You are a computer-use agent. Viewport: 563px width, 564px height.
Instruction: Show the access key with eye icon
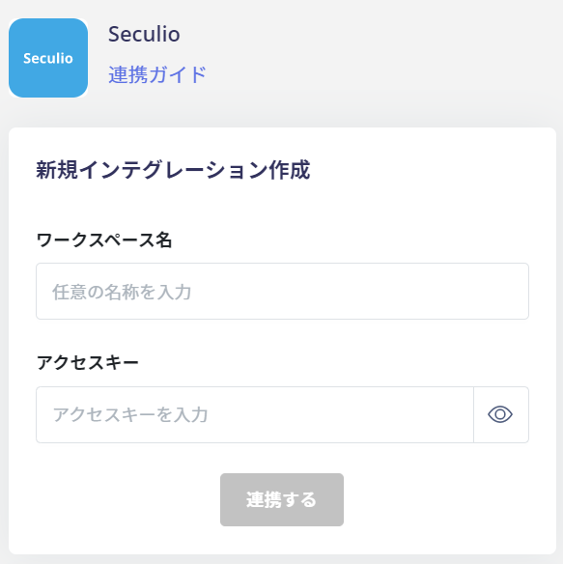point(500,414)
